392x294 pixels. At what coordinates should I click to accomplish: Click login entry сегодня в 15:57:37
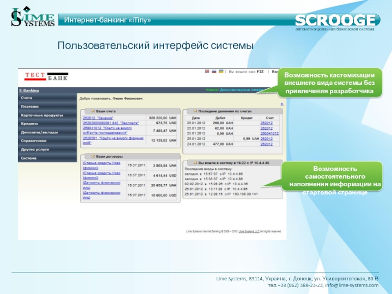[x=214, y=174]
